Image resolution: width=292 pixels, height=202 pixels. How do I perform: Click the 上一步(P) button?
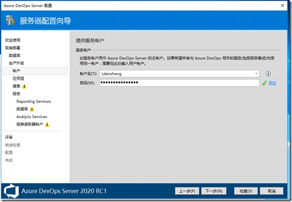pyautogui.click(x=187, y=191)
